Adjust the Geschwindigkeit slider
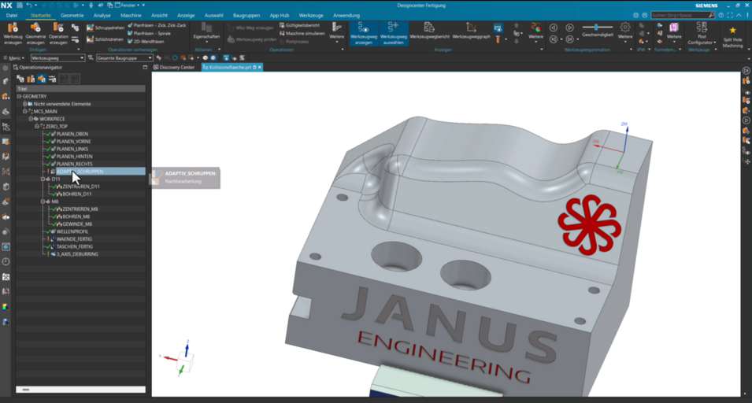 pyautogui.click(x=597, y=28)
